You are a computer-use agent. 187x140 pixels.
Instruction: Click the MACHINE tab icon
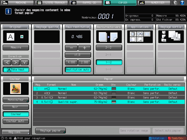[x=5, y=3]
